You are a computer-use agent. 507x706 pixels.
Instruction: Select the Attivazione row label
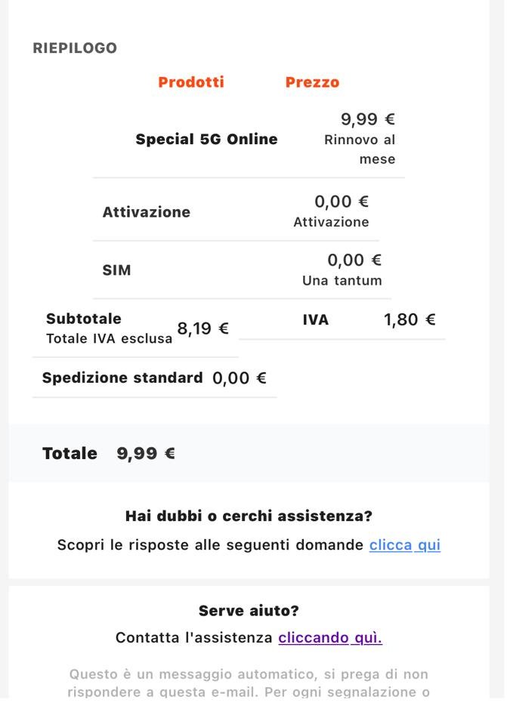147,212
